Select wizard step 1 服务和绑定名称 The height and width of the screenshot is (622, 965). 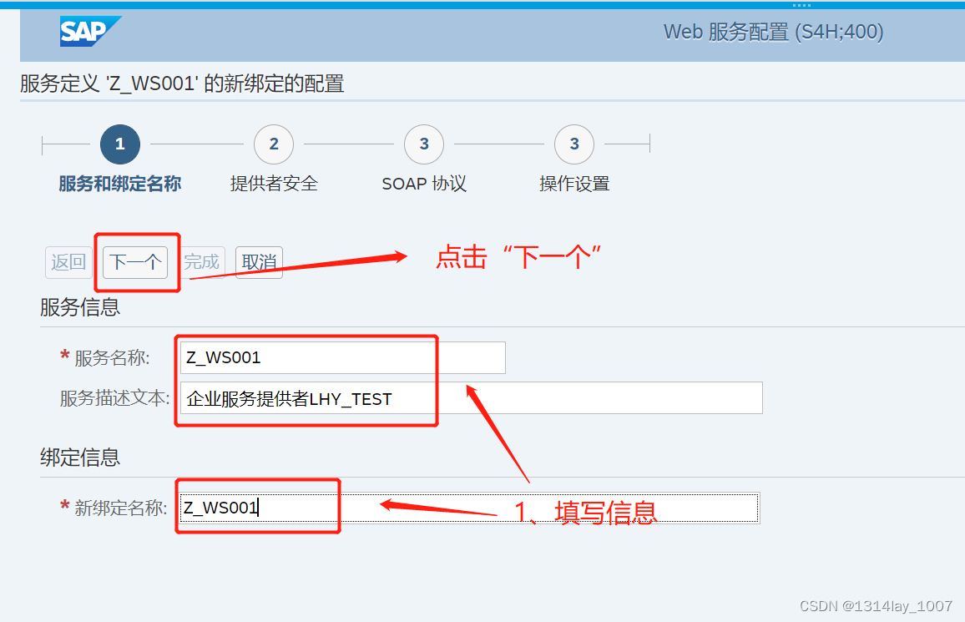click(120, 144)
